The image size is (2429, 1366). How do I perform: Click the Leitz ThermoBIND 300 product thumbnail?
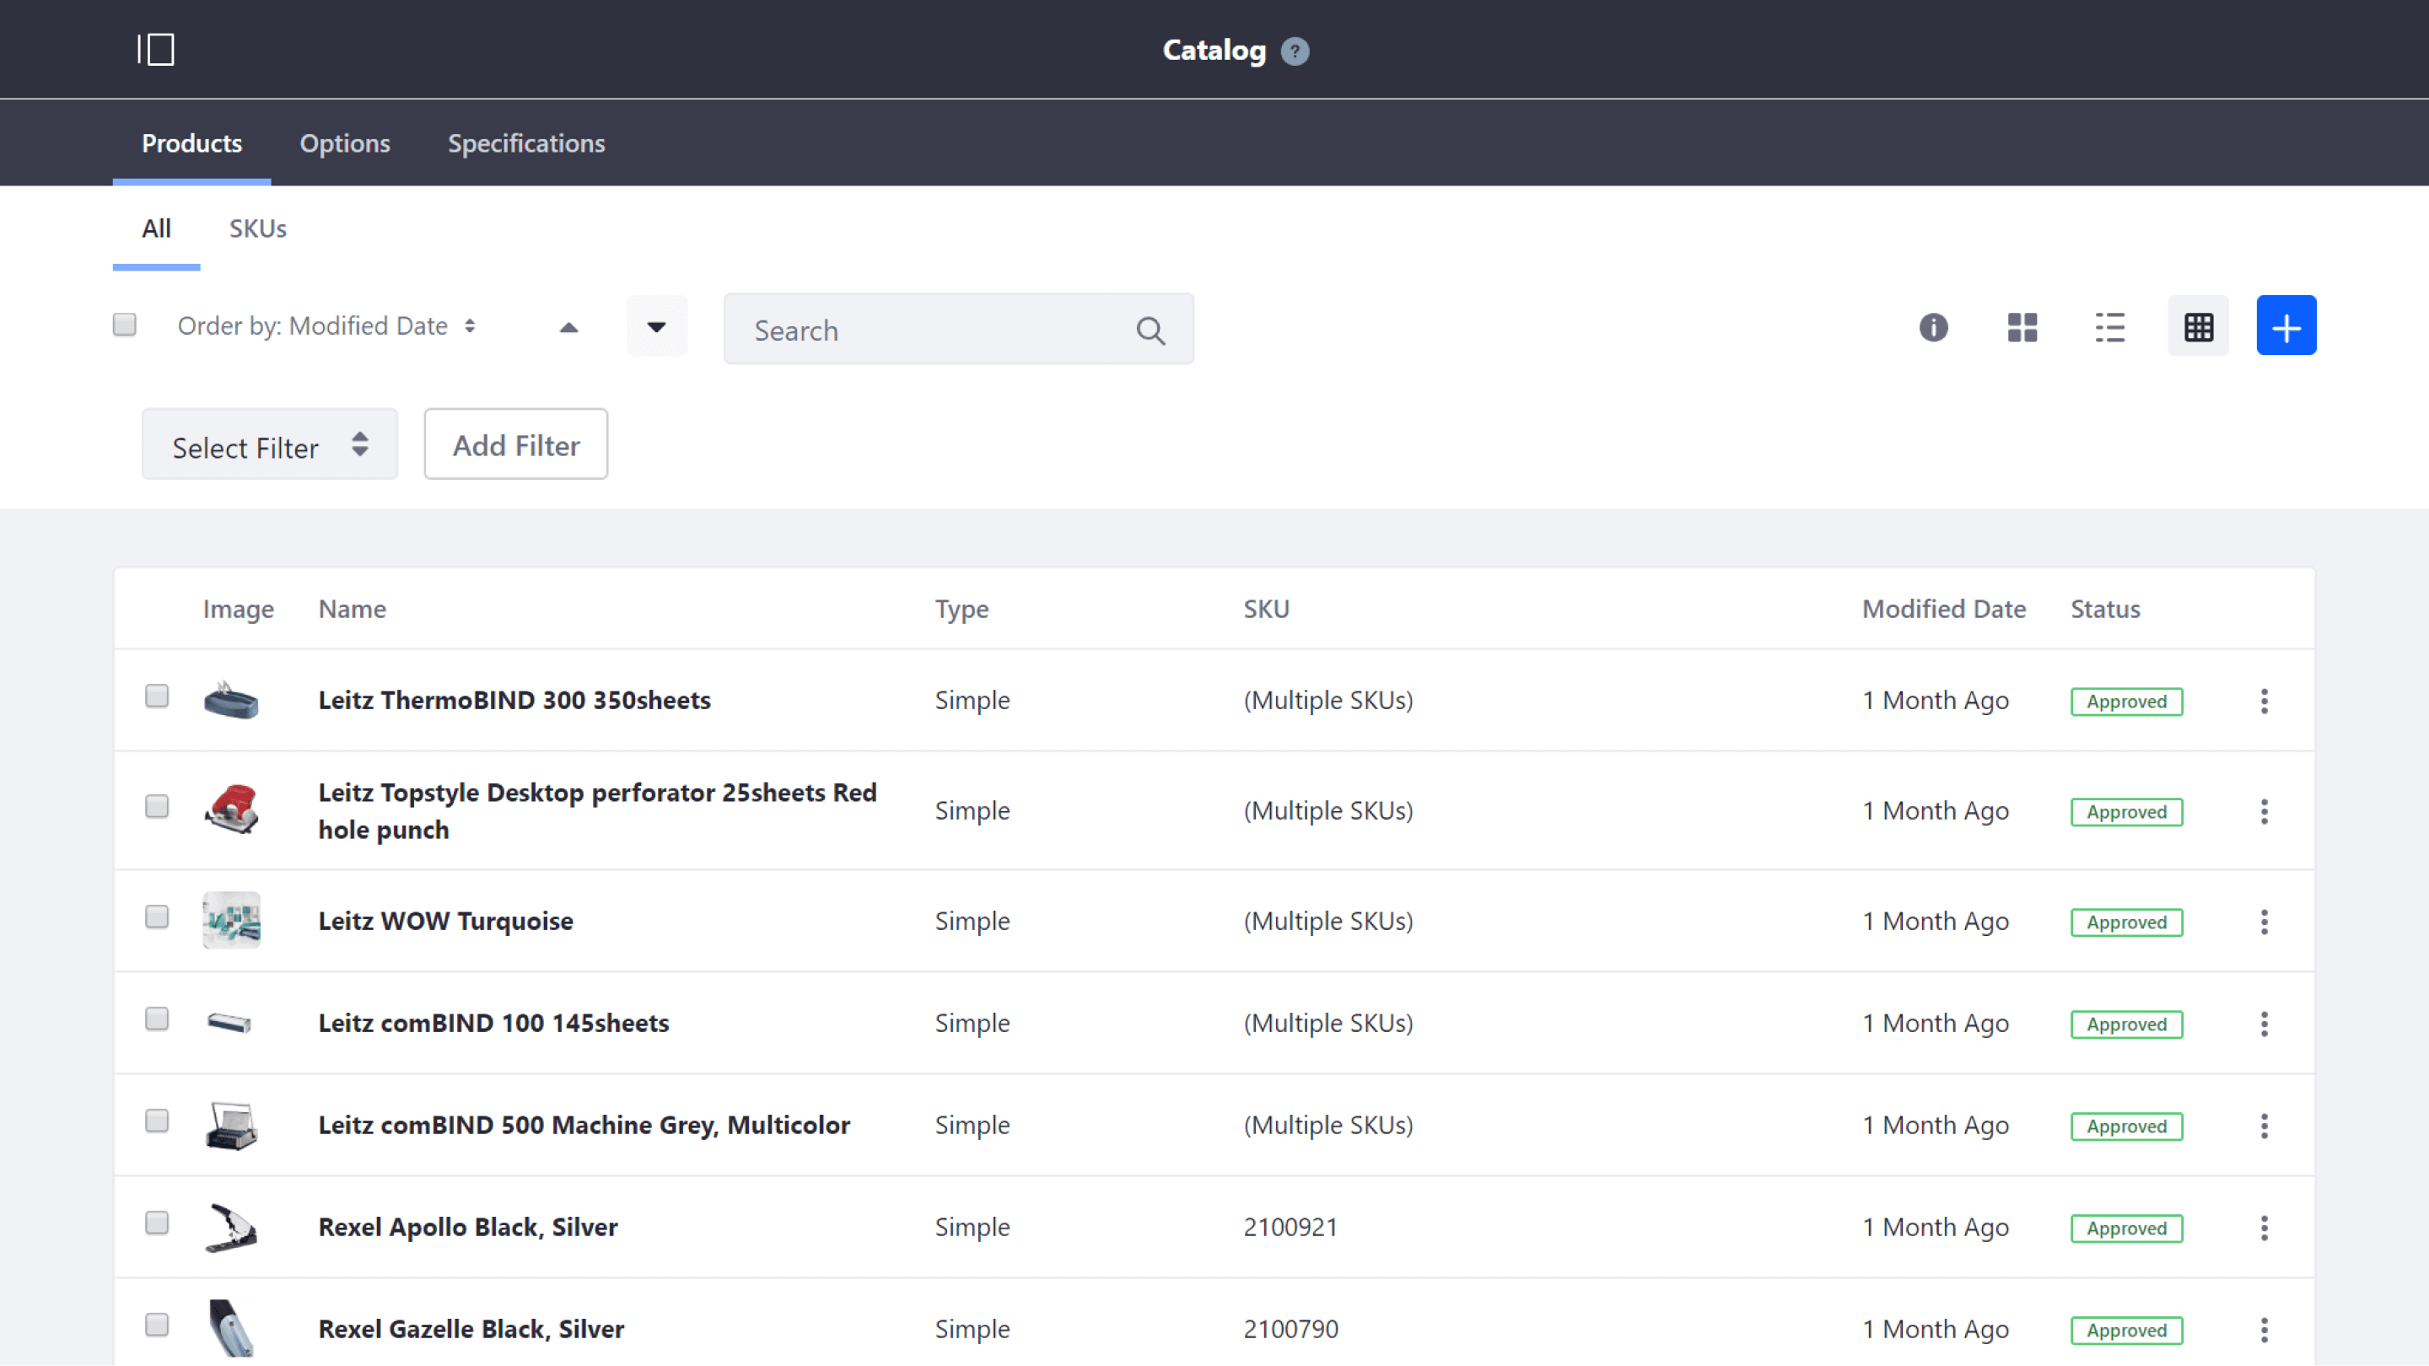231,701
